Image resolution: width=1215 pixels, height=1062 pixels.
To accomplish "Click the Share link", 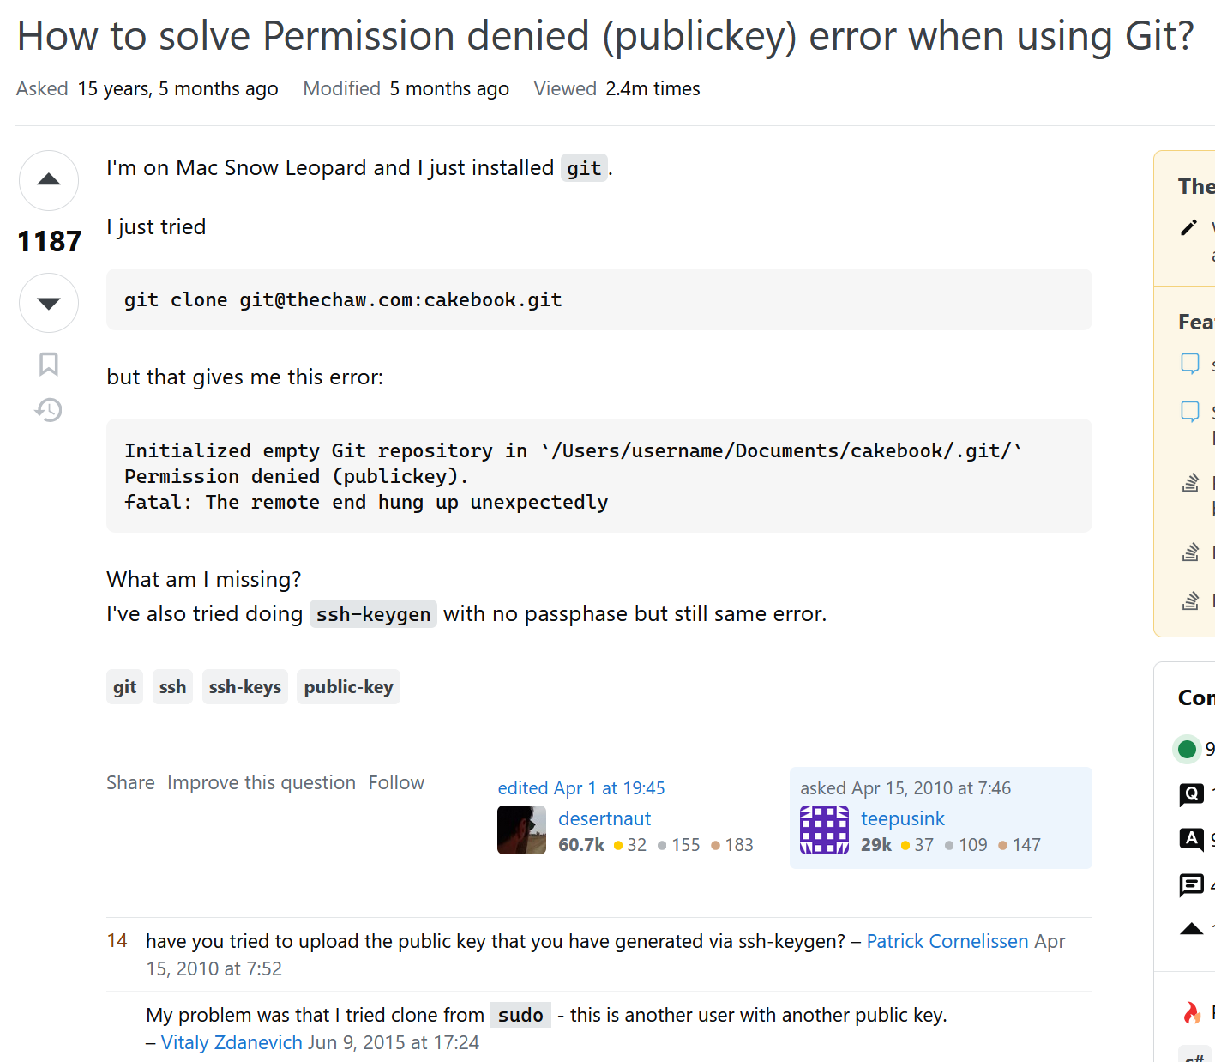I will [130, 782].
